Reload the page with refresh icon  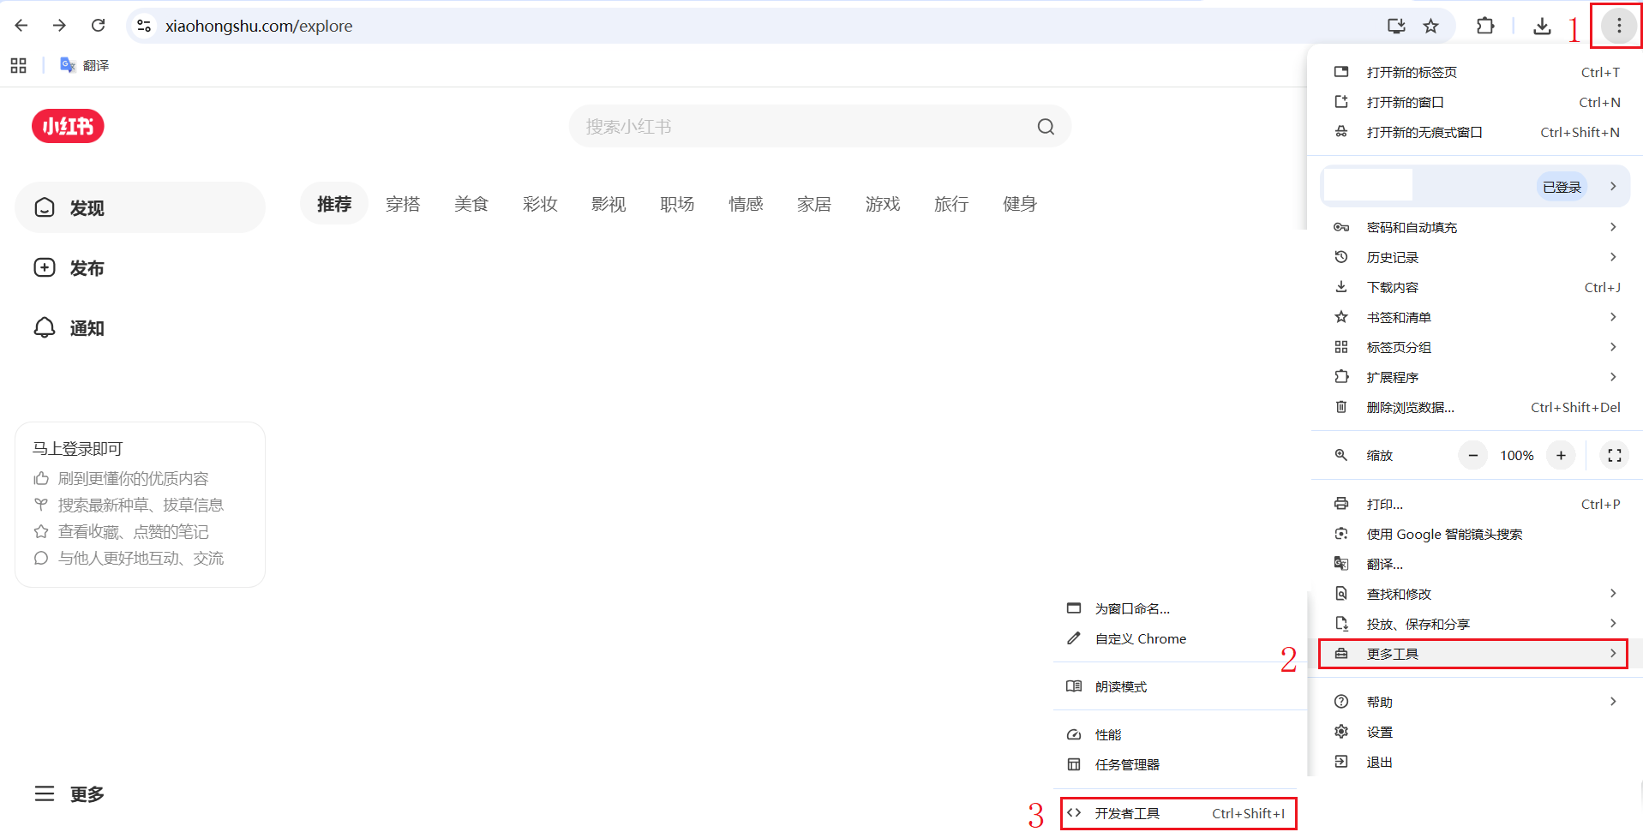pos(99,26)
